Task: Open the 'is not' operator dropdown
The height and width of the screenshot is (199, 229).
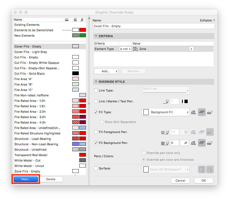Action: pos(125,49)
